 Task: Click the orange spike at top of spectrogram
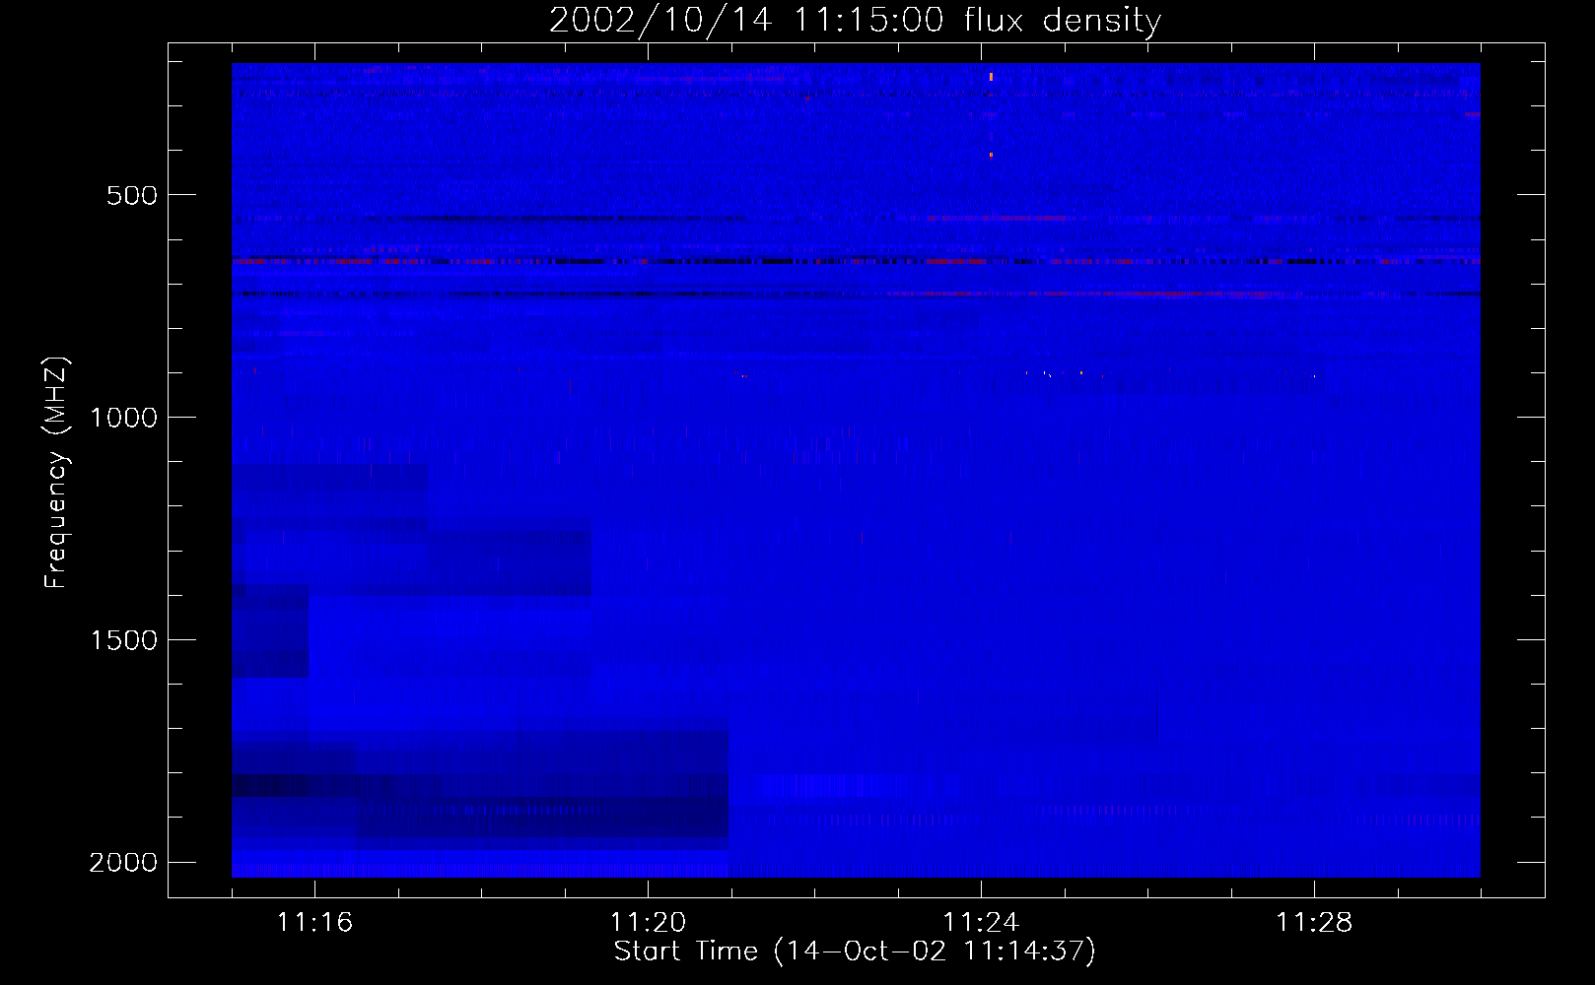click(991, 76)
